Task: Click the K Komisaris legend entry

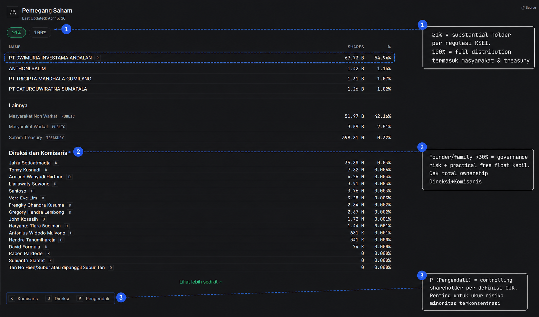Action: point(23,299)
